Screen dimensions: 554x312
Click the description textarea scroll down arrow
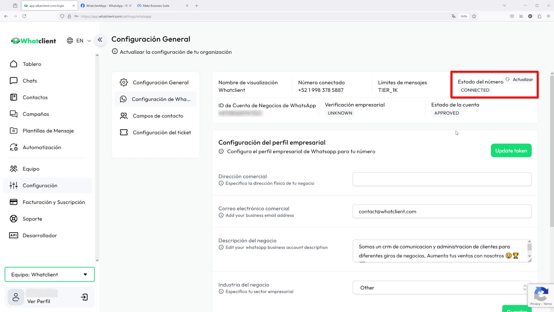[x=529, y=256]
